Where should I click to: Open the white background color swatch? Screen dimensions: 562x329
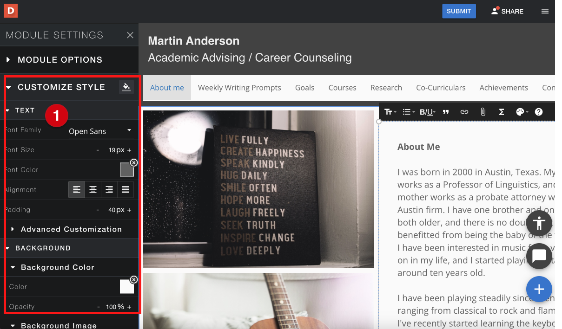[127, 287]
